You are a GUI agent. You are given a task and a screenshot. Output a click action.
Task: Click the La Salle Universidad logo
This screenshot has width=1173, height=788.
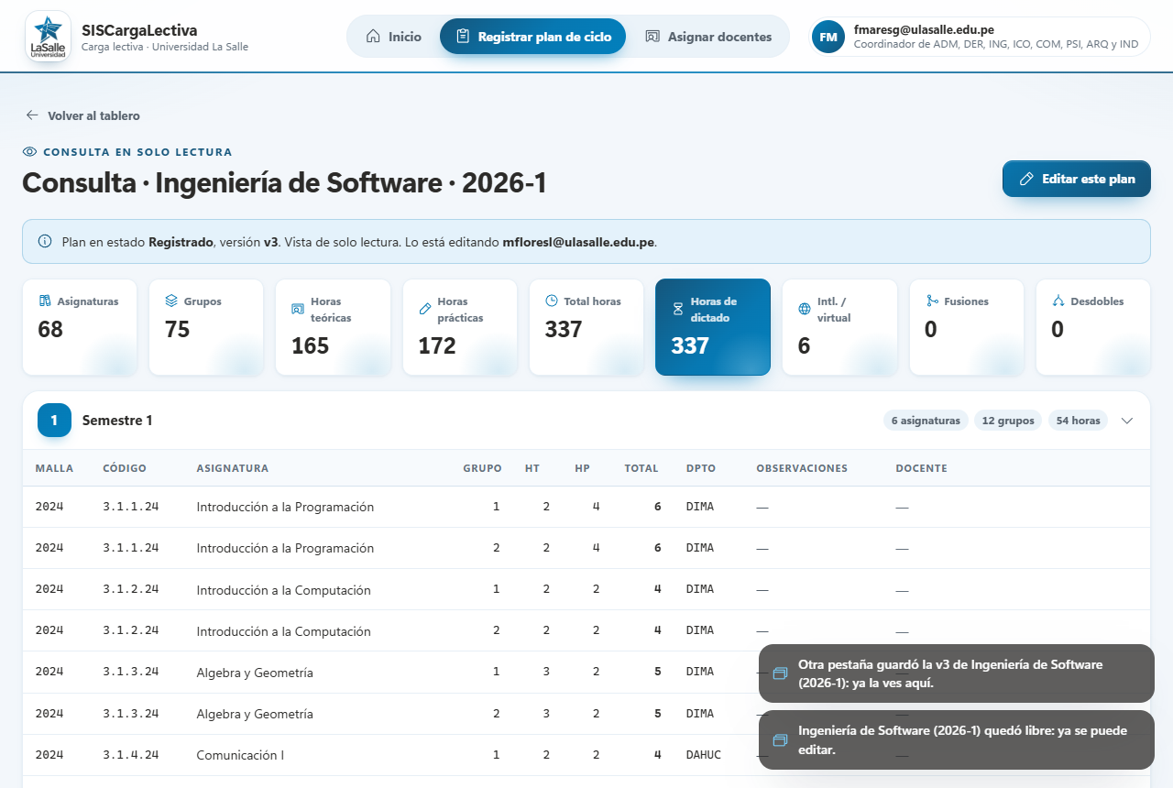pos(48,37)
